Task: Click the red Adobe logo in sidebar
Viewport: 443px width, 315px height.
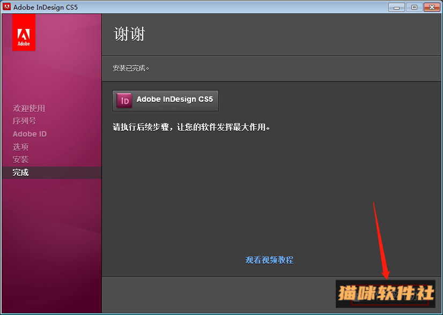Action: point(24,33)
